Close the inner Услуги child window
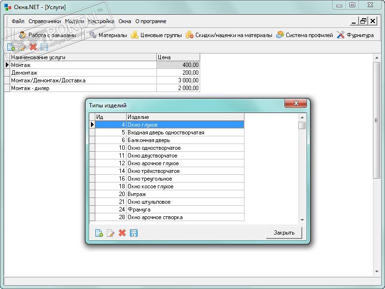Image resolution: width=385 pixels, height=289 pixels. point(372,21)
